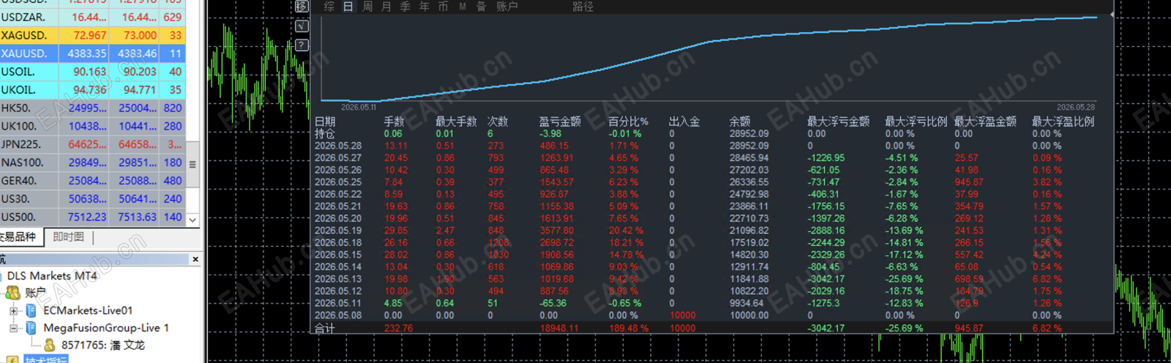Click the 2026.05.19 row date
1171x363 pixels.
[x=338, y=231]
